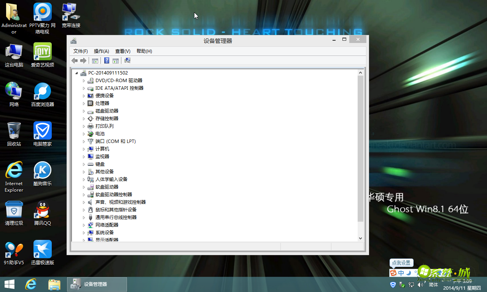487x292 pixels.
Task: Launch Internet Explorer from the taskbar
Action: point(30,284)
